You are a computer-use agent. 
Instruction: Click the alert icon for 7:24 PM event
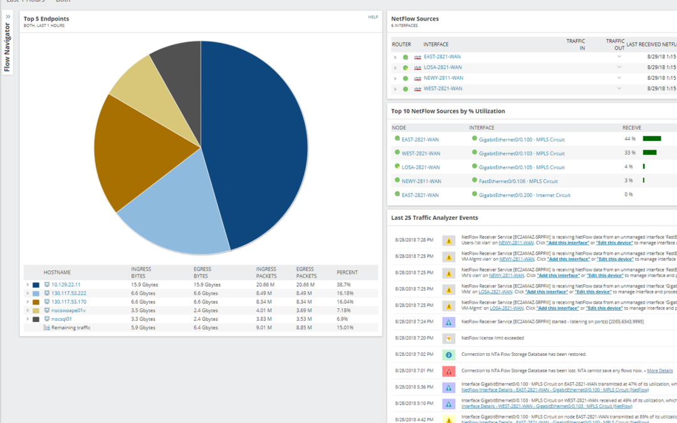[449, 322]
